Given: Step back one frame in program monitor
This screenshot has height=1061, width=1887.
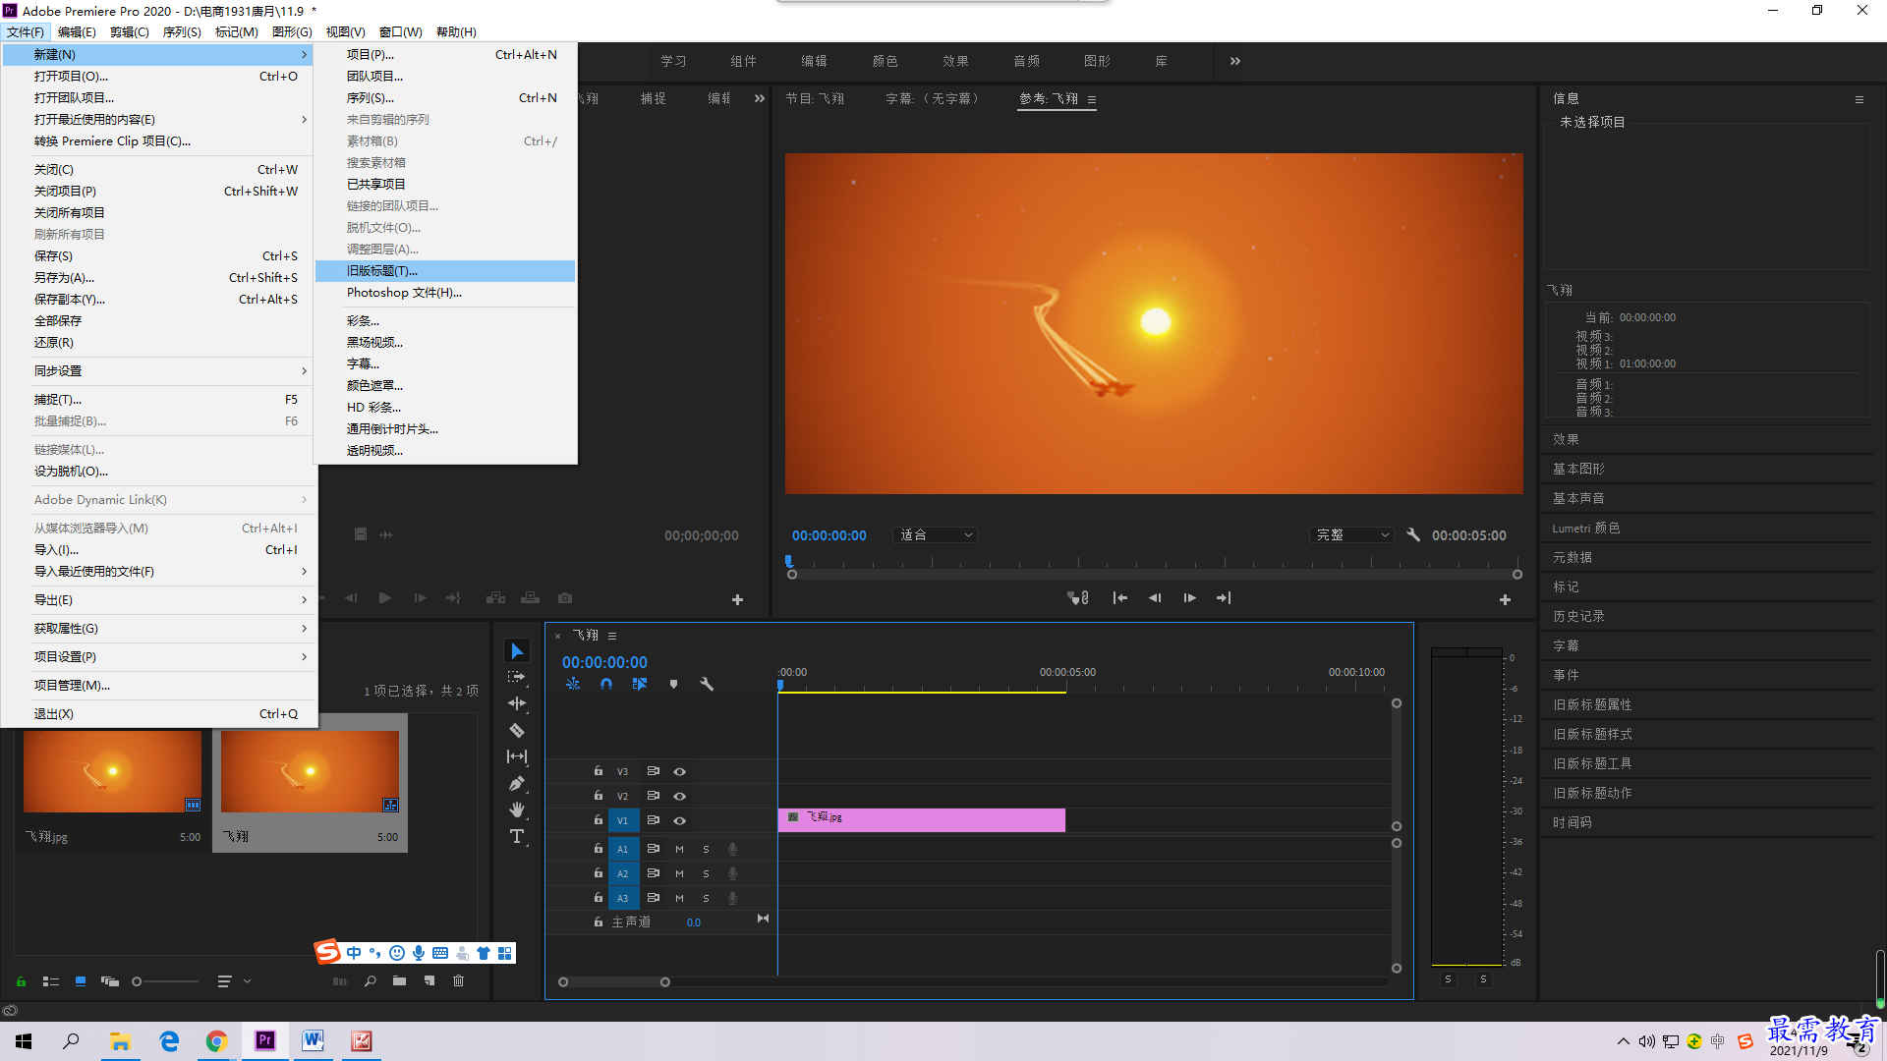Looking at the screenshot, I should (1155, 597).
